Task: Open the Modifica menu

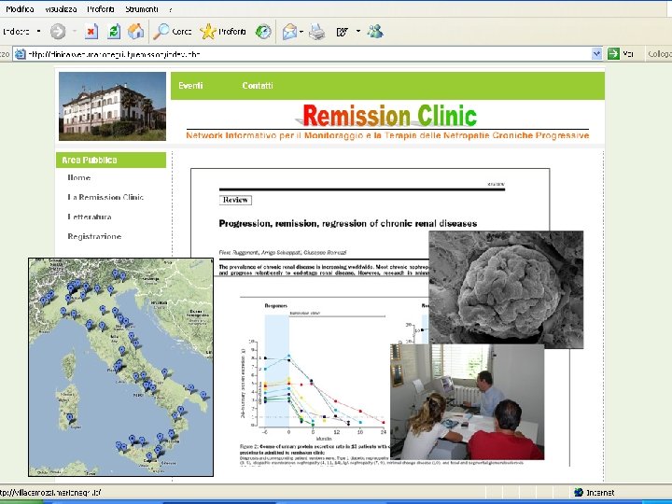Action: [x=20, y=9]
